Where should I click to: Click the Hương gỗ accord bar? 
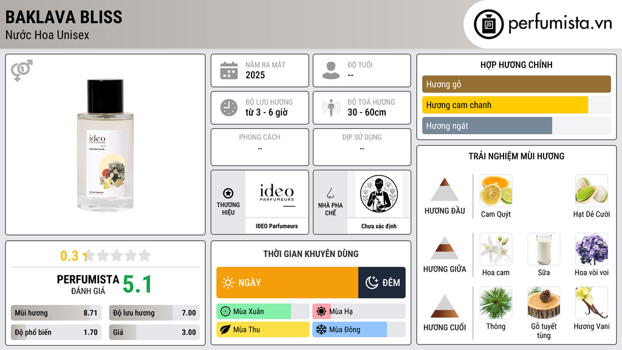[x=516, y=84]
